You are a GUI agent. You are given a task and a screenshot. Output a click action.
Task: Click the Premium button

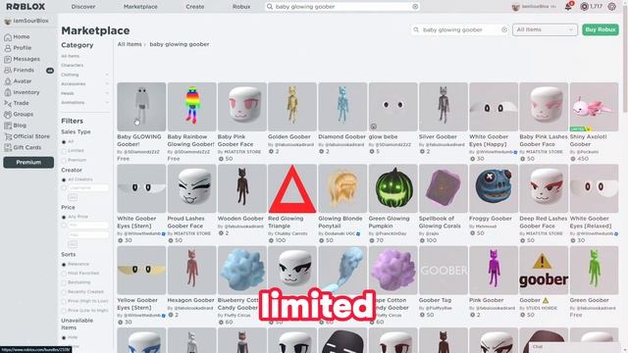(x=28, y=163)
